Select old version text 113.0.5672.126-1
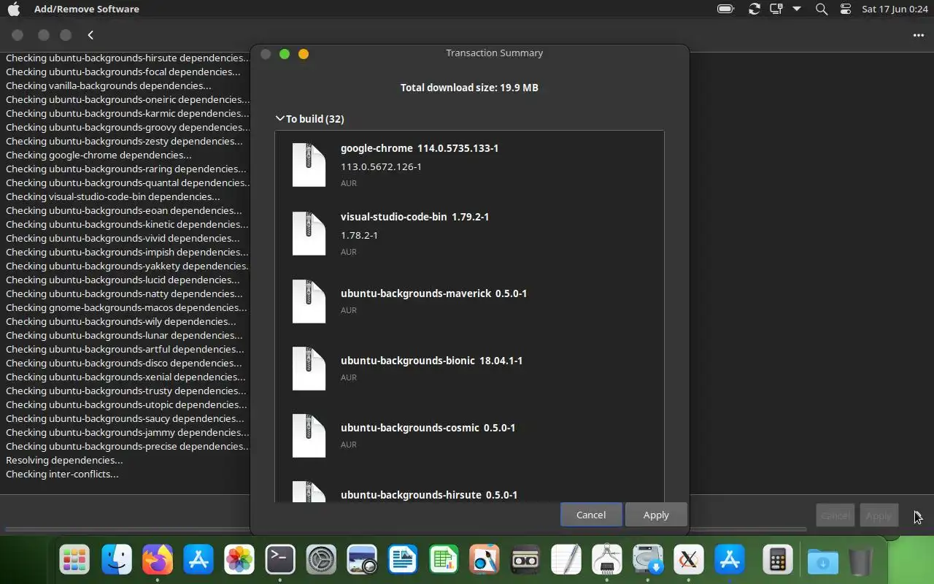This screenshot has height=584, width=934. tap(381, 166)
